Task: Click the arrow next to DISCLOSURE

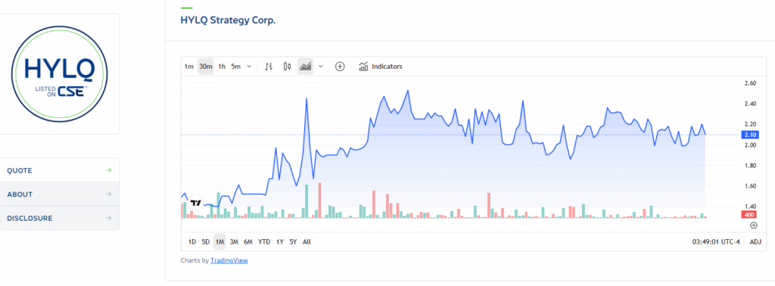Action: pyautogui.click(x=109, y=218)
